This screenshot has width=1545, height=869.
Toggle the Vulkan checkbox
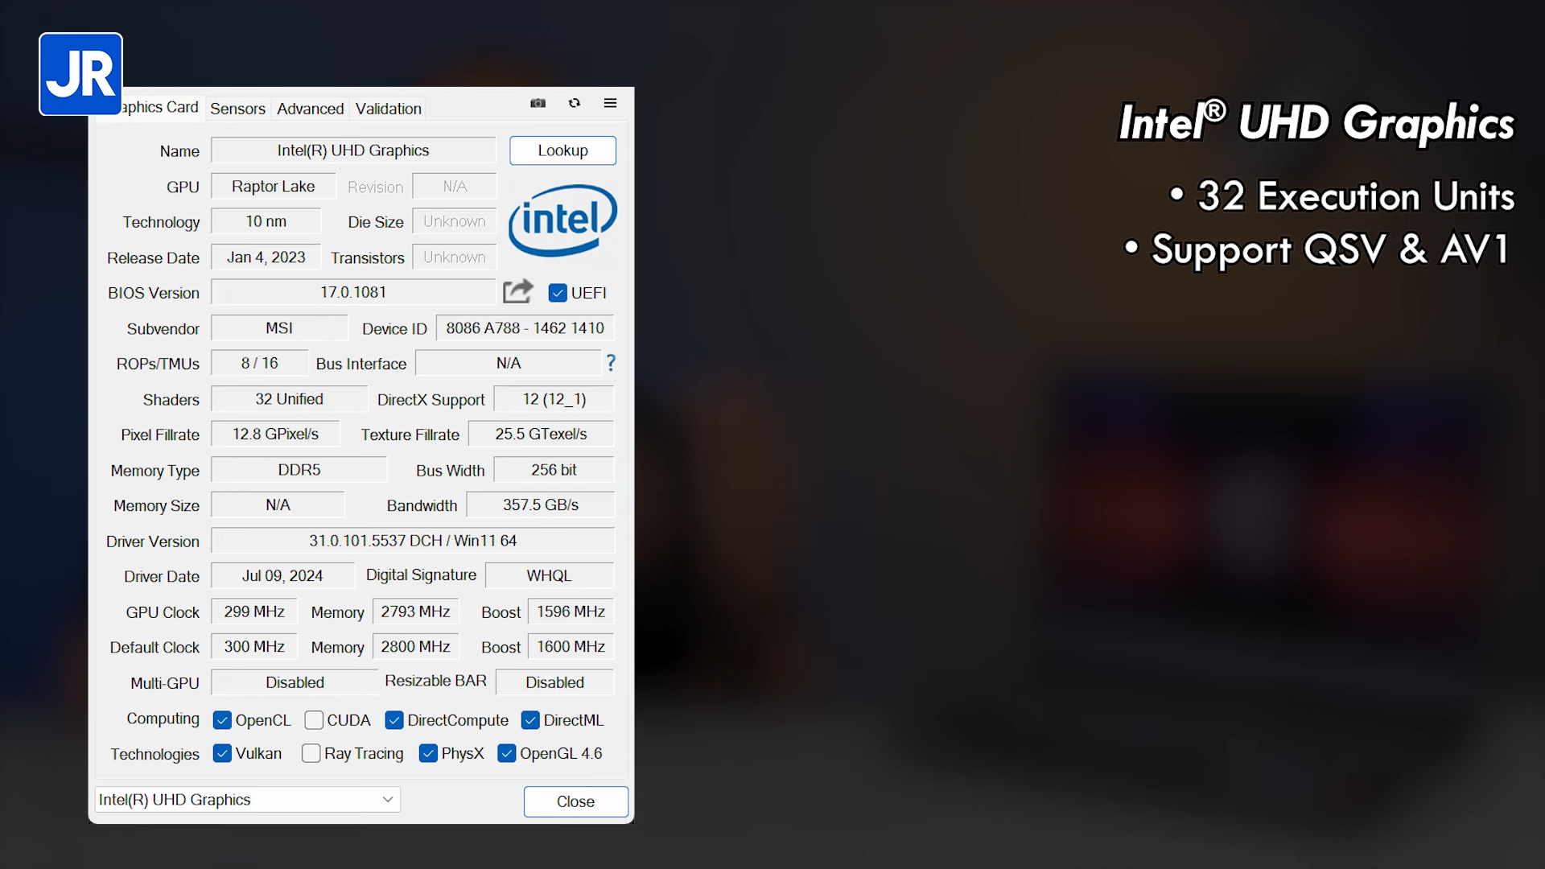pos(222,753)
